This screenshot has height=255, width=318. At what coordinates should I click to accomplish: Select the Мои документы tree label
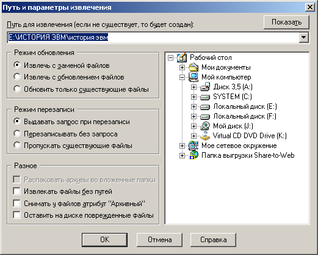[x=226, y=67]
